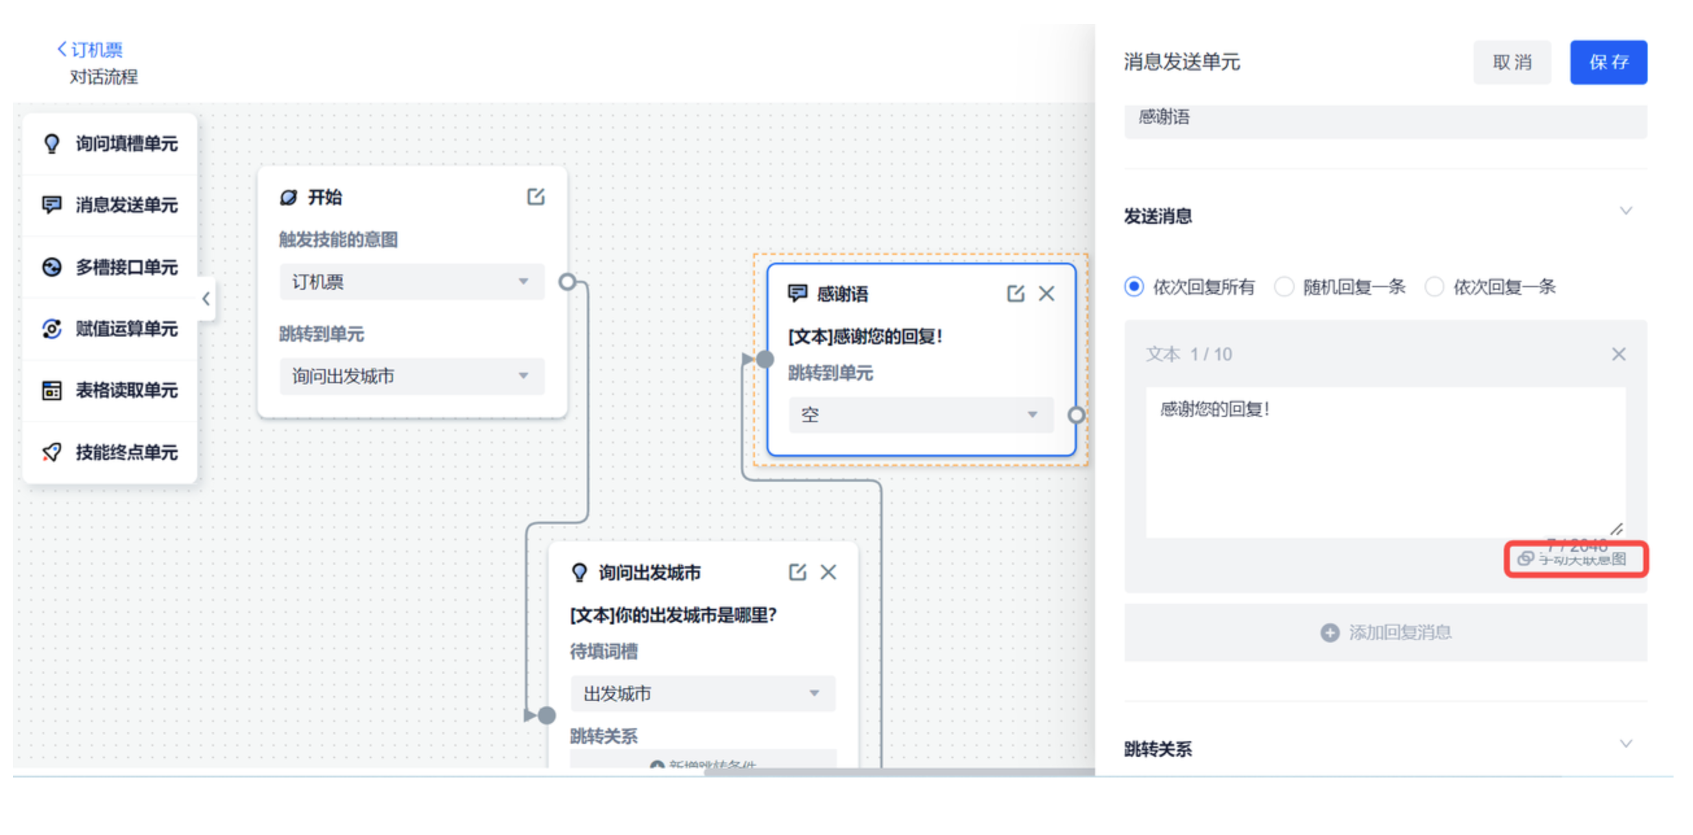This screenshot has height=835, width=1693.
Task: Open edit icon on 感谢语 node
Action: (x=1015, y=293)
